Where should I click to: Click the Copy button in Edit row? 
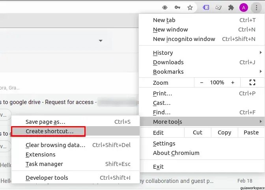click(224, 132)
